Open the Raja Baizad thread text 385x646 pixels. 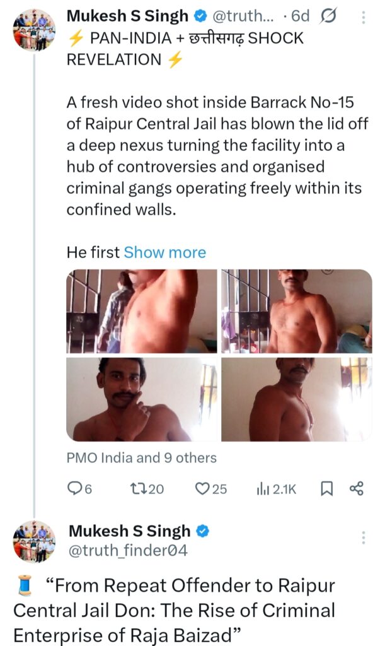pos(176,610)
